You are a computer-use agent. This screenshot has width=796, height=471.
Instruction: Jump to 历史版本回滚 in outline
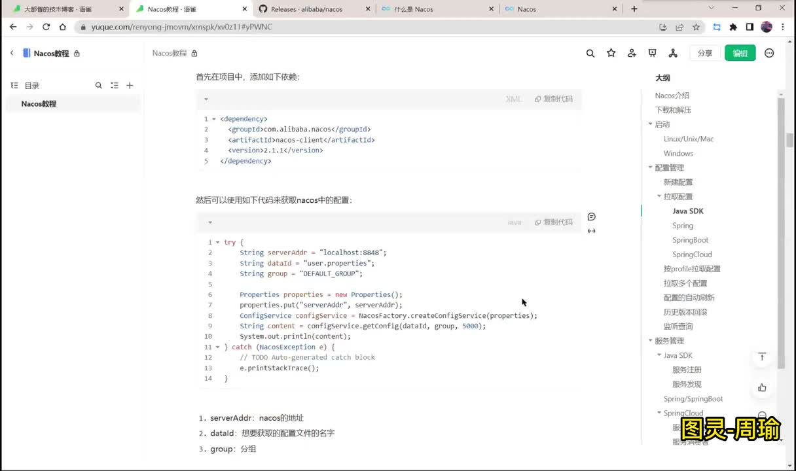[685, 312]
